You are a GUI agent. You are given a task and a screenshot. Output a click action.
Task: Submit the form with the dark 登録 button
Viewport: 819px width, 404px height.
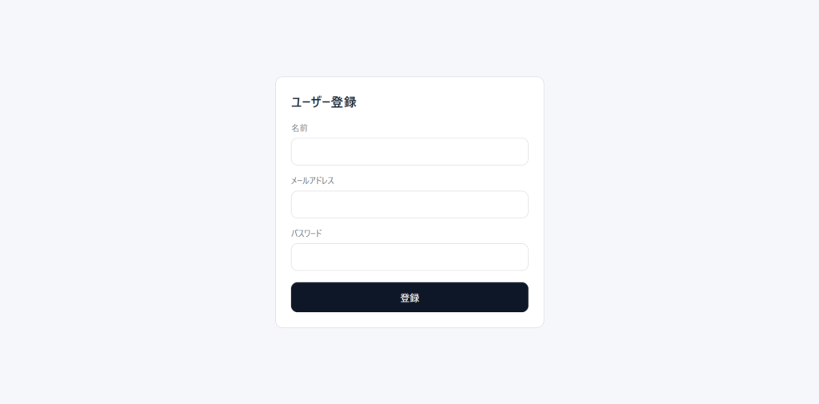pyautogui.click(x=409, y=298)
